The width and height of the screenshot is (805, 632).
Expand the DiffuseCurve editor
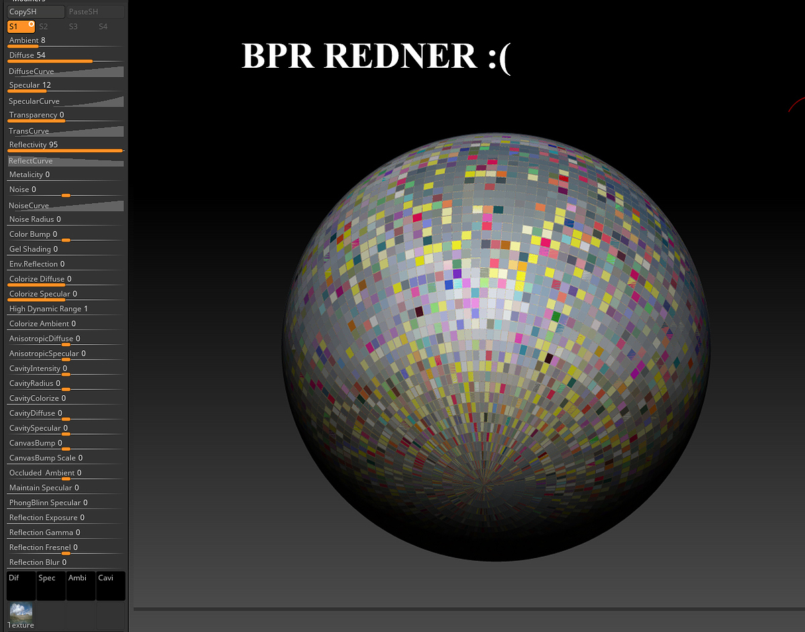[x=66, y=71]
